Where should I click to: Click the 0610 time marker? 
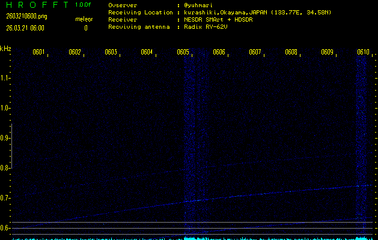(362, 52)
